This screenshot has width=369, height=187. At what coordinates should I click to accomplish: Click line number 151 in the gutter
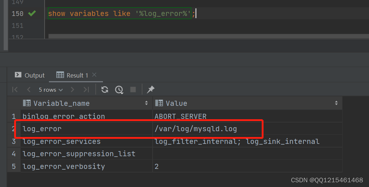[17, 25]
